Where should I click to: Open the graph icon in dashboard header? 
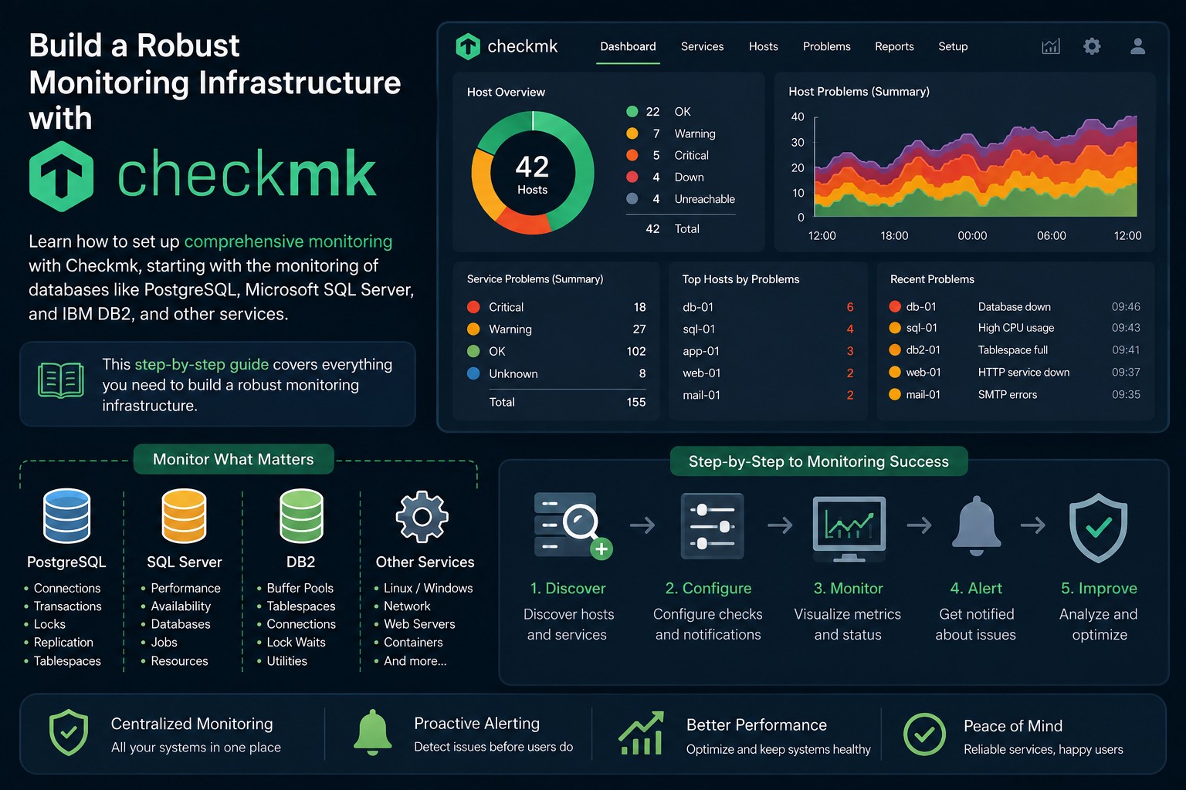[x=1051, y=46]
